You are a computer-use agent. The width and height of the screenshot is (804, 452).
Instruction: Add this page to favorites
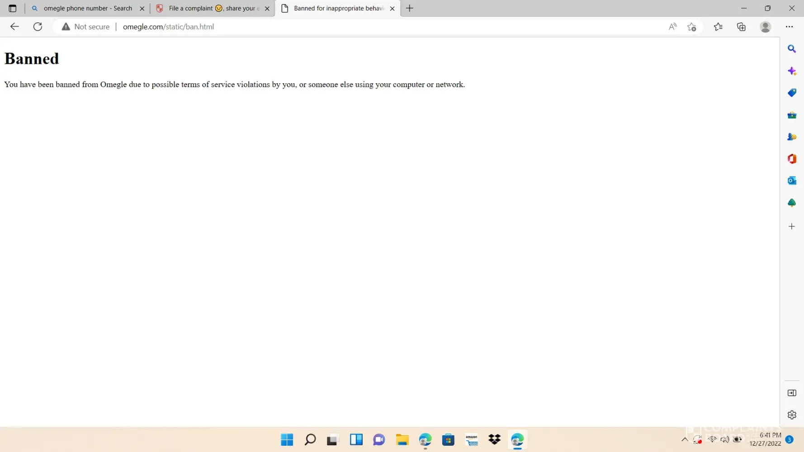tap(692, 27)
